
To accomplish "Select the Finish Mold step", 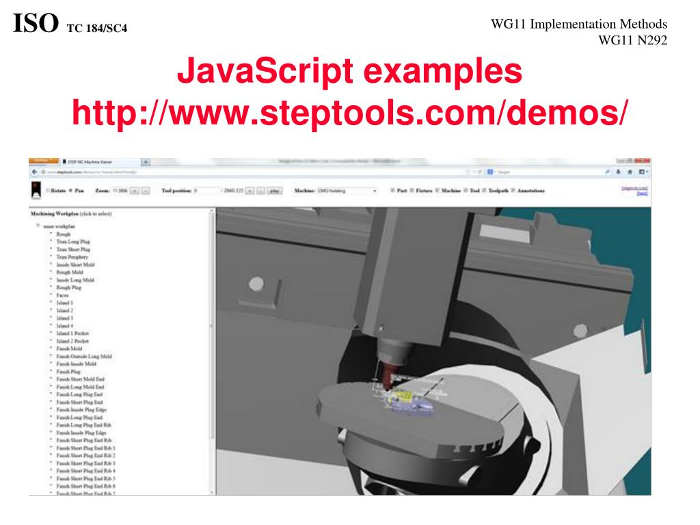I will [x=69, y=348].
